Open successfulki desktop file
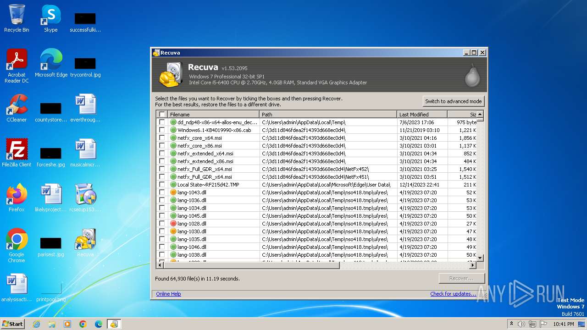The image size is (587, 330). 85,22
